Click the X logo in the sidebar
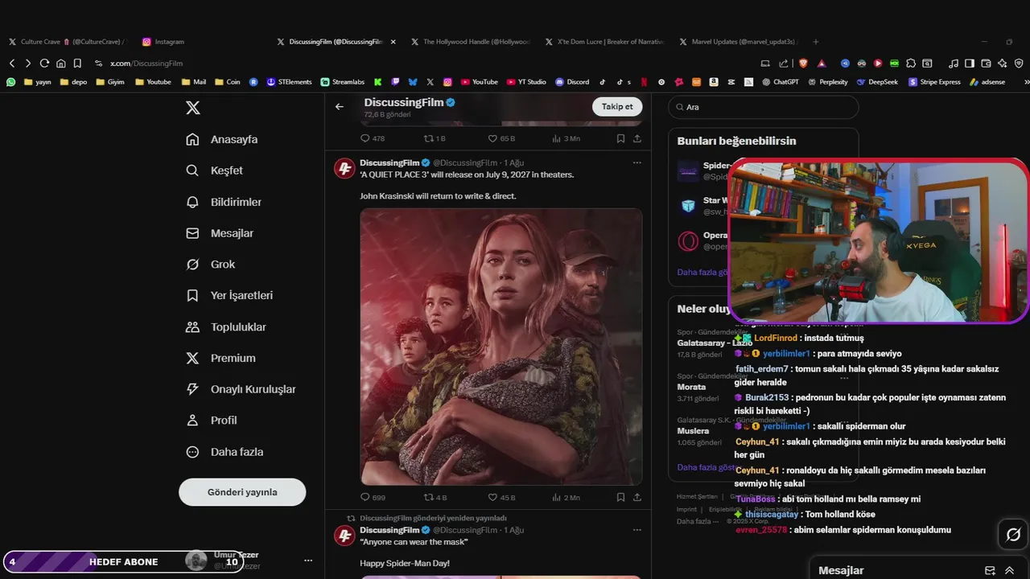The width and height of the screenshot is (1030, 579). pos(193,108)
